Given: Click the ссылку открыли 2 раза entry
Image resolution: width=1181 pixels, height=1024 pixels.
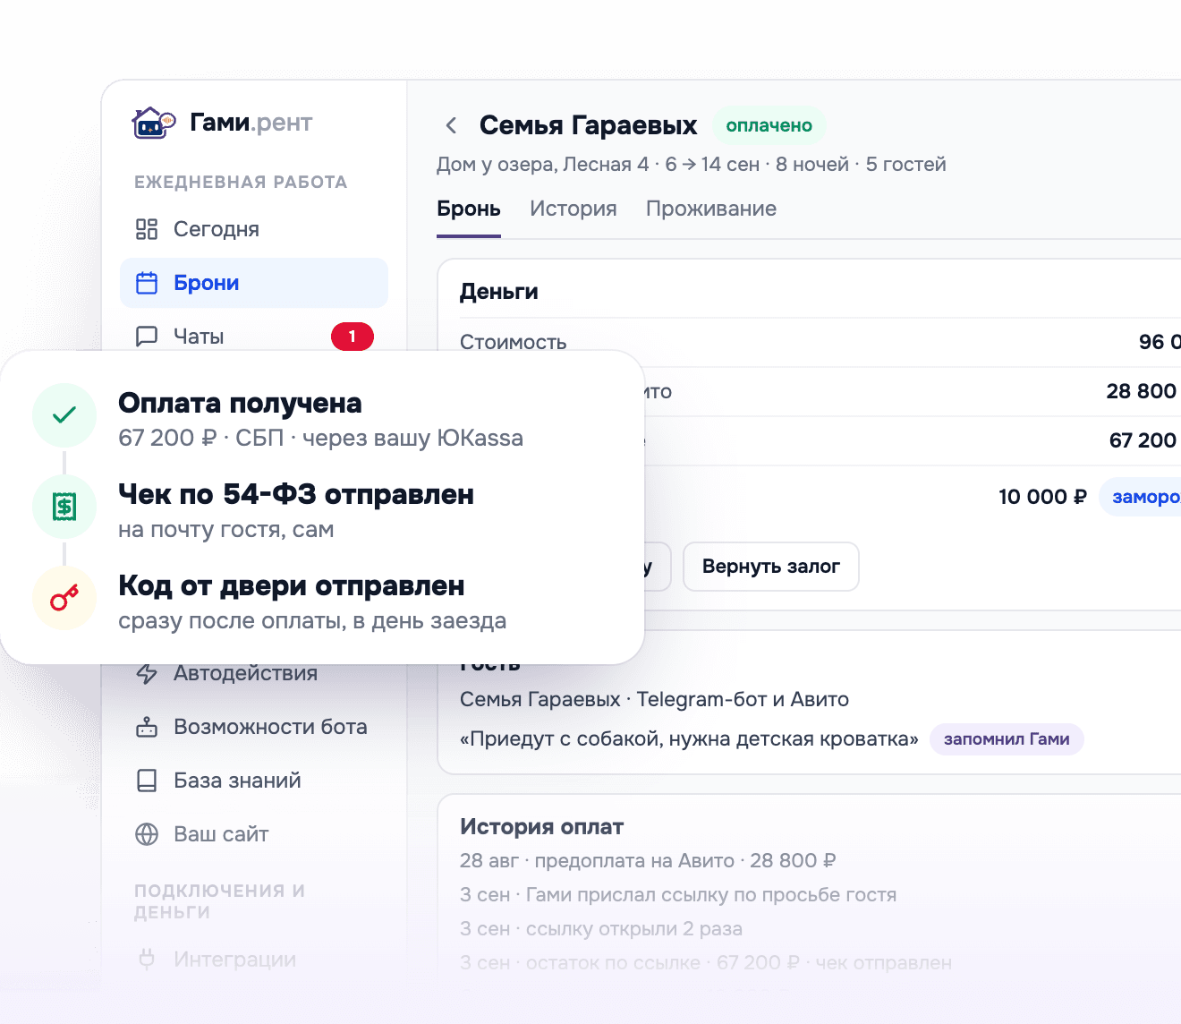Looking at the screenshot, I should [601, 928].
